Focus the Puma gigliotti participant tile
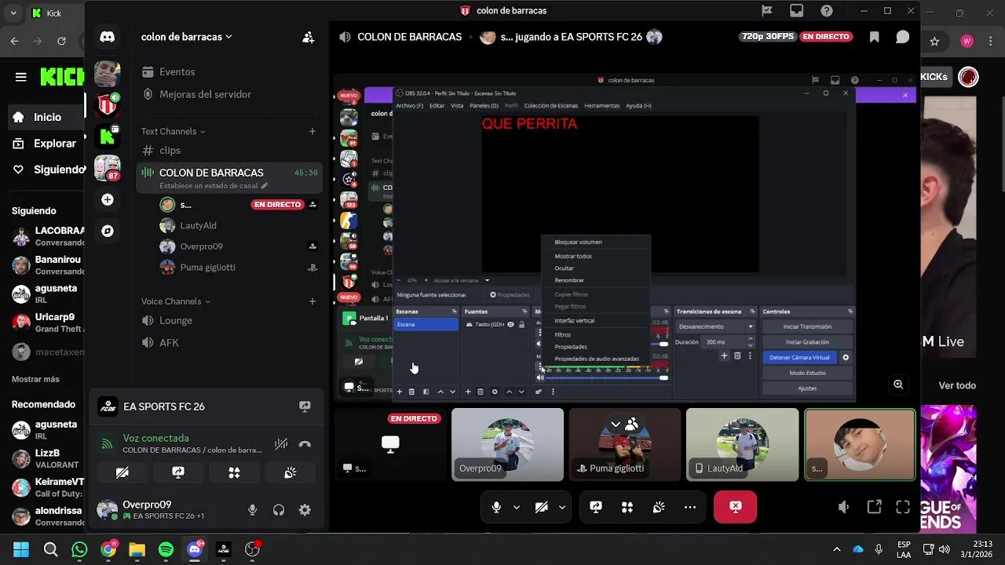 (x=625, y=445)
